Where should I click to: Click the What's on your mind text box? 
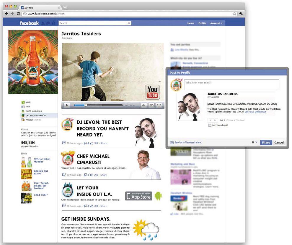point(231,85)
